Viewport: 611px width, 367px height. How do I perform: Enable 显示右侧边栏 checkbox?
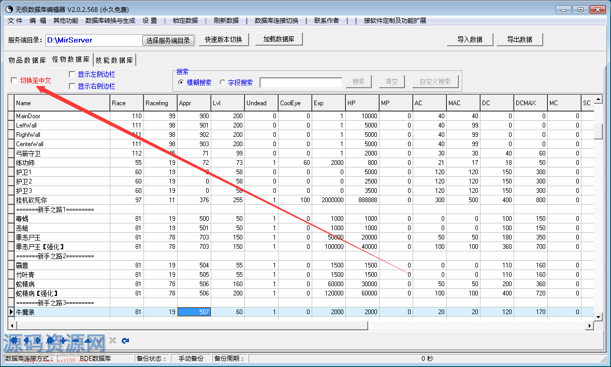click(71, 86)
